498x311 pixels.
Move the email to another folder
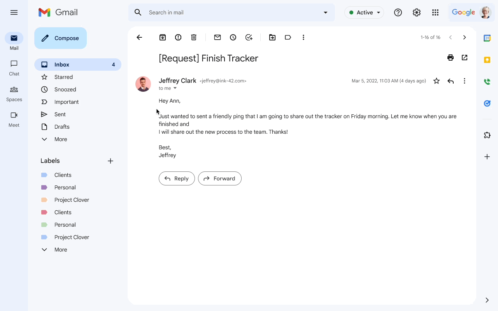272,37
